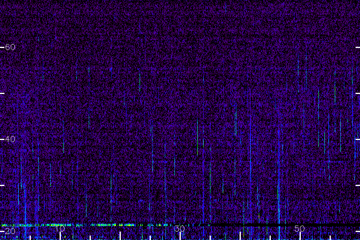Click the left-axis tick midway between 40 and 20

click(2, 185)
